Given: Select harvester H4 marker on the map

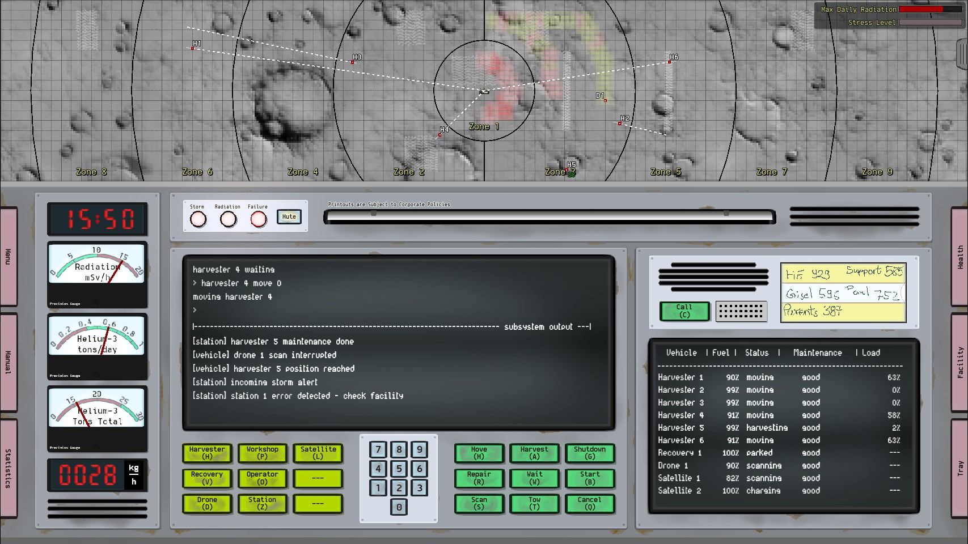Looking at the screenshot, I should click(x=440, y=135).
